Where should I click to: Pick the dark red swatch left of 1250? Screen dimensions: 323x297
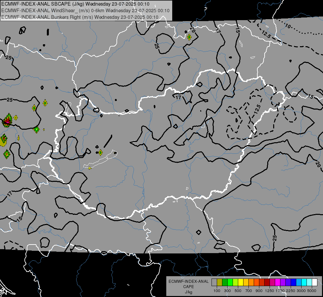click(x=267, y=282)
